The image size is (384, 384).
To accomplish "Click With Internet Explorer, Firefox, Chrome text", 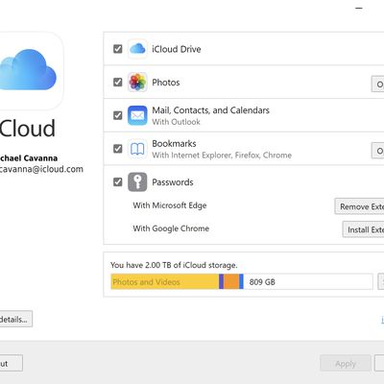I will [x=222, y=155].
